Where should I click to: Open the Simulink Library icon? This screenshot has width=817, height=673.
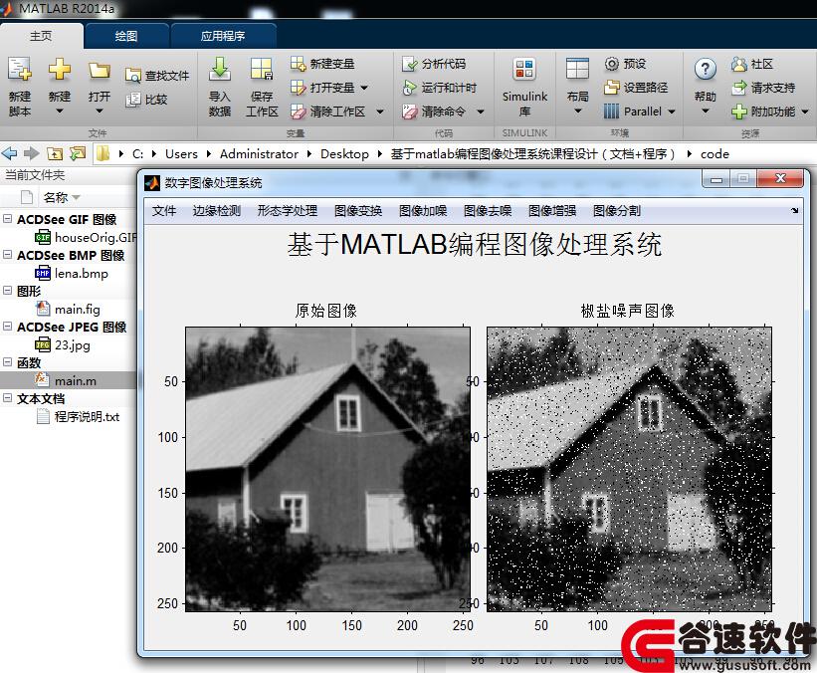click(524, 70)
